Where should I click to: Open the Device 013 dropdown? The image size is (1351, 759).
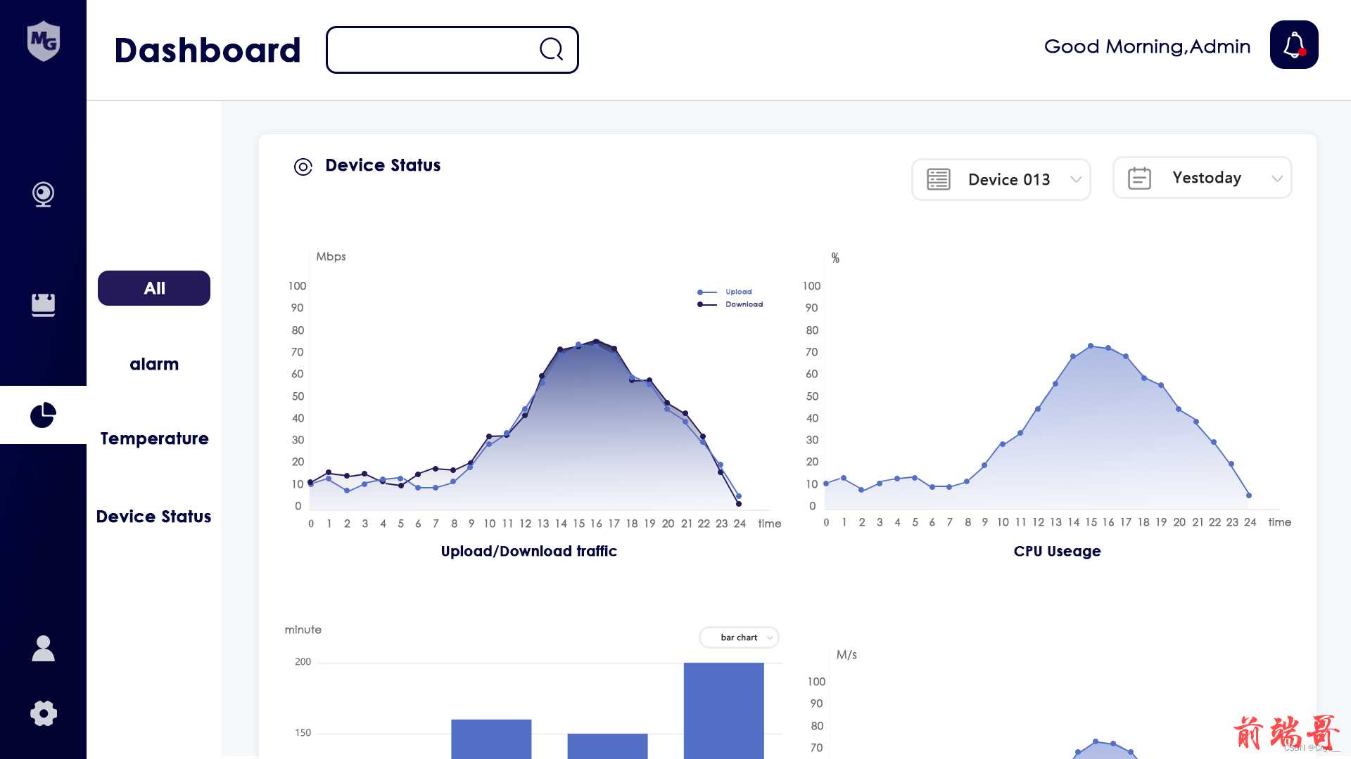click(1001, 179)
